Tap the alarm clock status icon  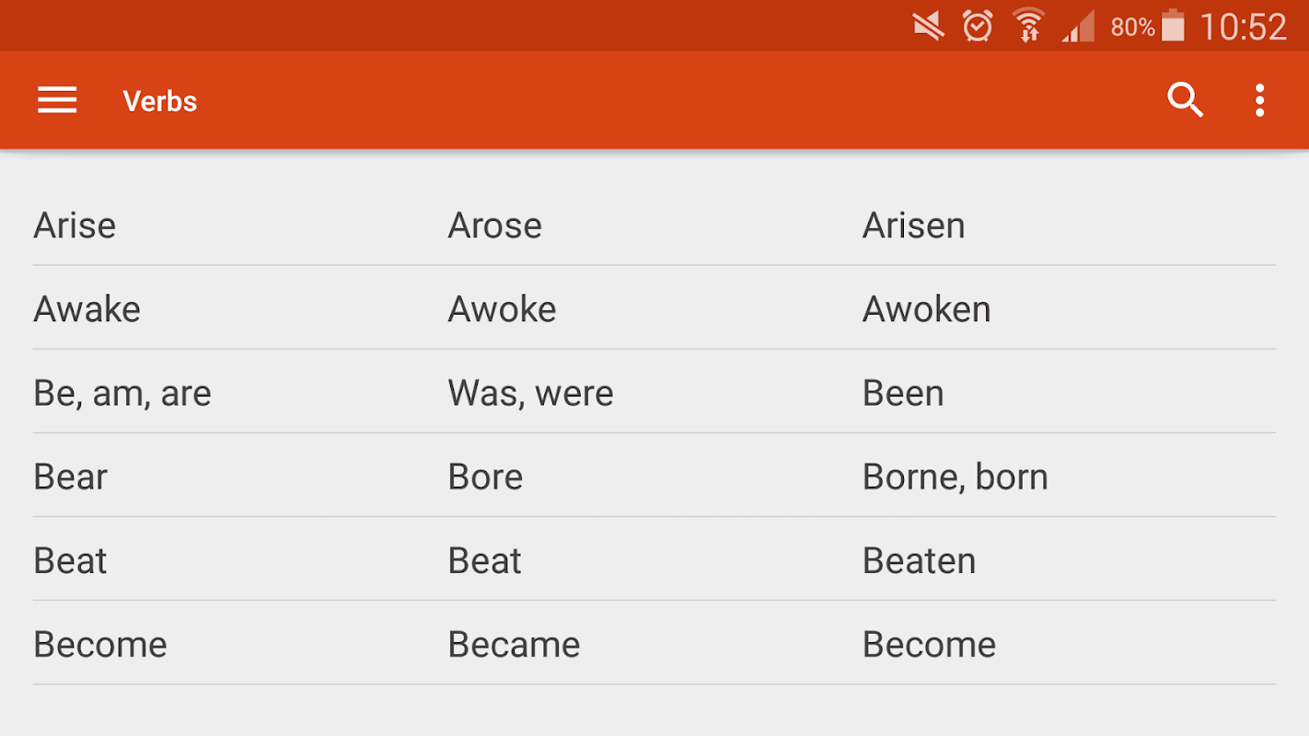[x=978, y=26]
